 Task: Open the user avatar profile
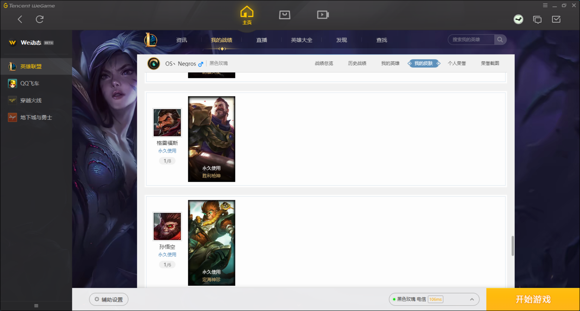pos(518,19)
